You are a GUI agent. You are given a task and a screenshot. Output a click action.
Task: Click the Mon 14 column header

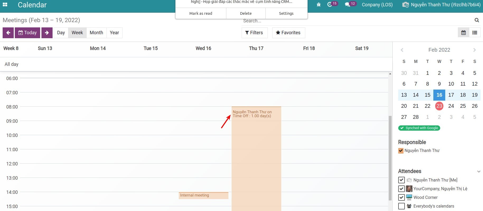coord(98,48)
